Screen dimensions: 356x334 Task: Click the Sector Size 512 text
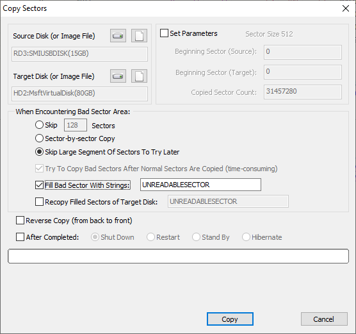click(x=269, y=34)
